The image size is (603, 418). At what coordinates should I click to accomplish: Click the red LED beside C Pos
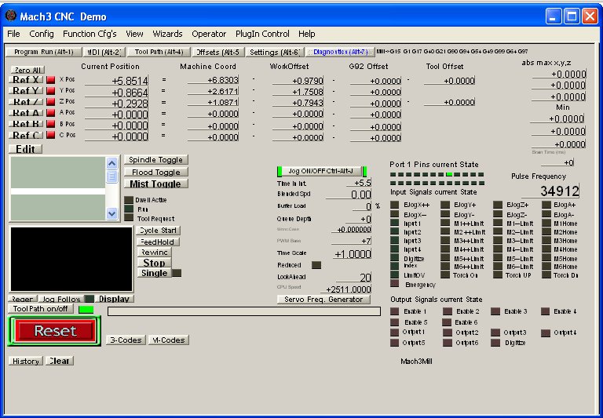click(x=51, y=135)
